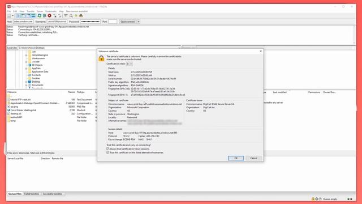Select the temp folder row
The height and width of the screenshot is (204, 362).
click(x=52, y=121)
